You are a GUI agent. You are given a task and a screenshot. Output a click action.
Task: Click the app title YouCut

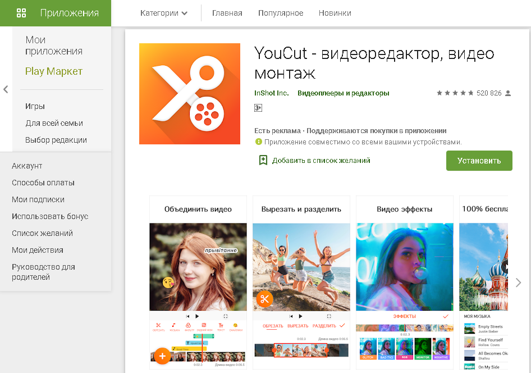[x=374, y=63]
